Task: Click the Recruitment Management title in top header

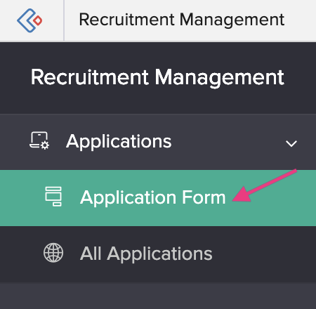Action: [182, 20]
